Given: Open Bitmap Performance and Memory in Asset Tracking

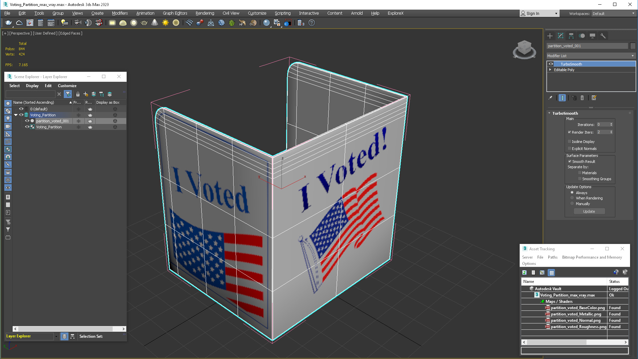Looking at the screenshot, I should point(592,257).
